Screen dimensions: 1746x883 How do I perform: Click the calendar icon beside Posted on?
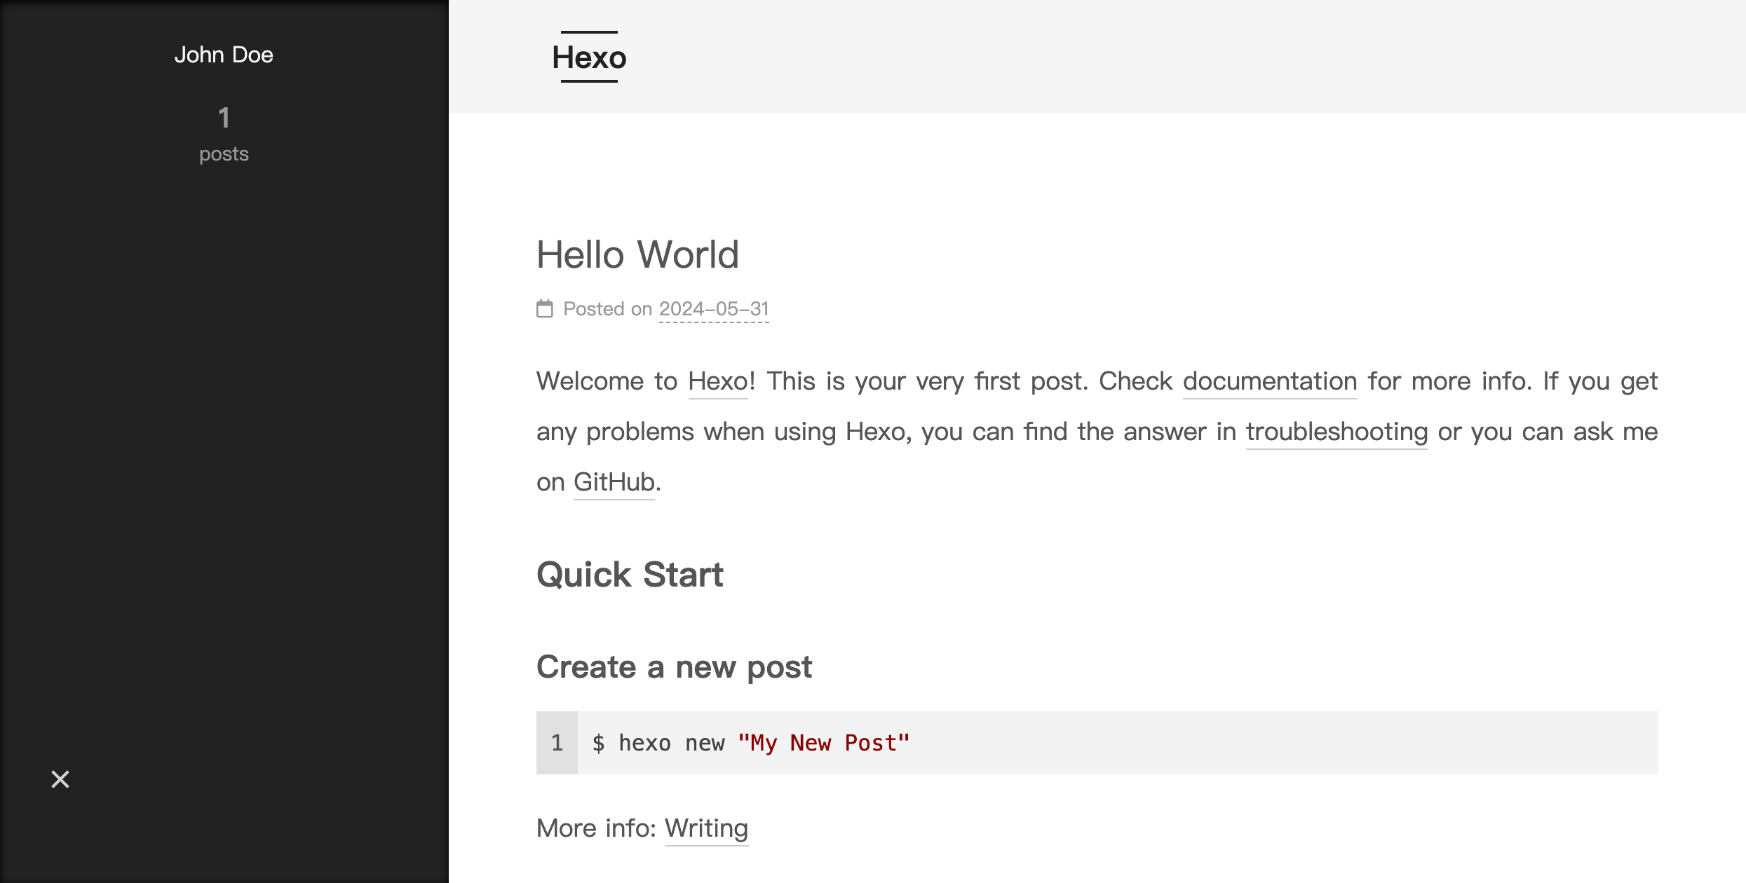[x=545, y=308]
